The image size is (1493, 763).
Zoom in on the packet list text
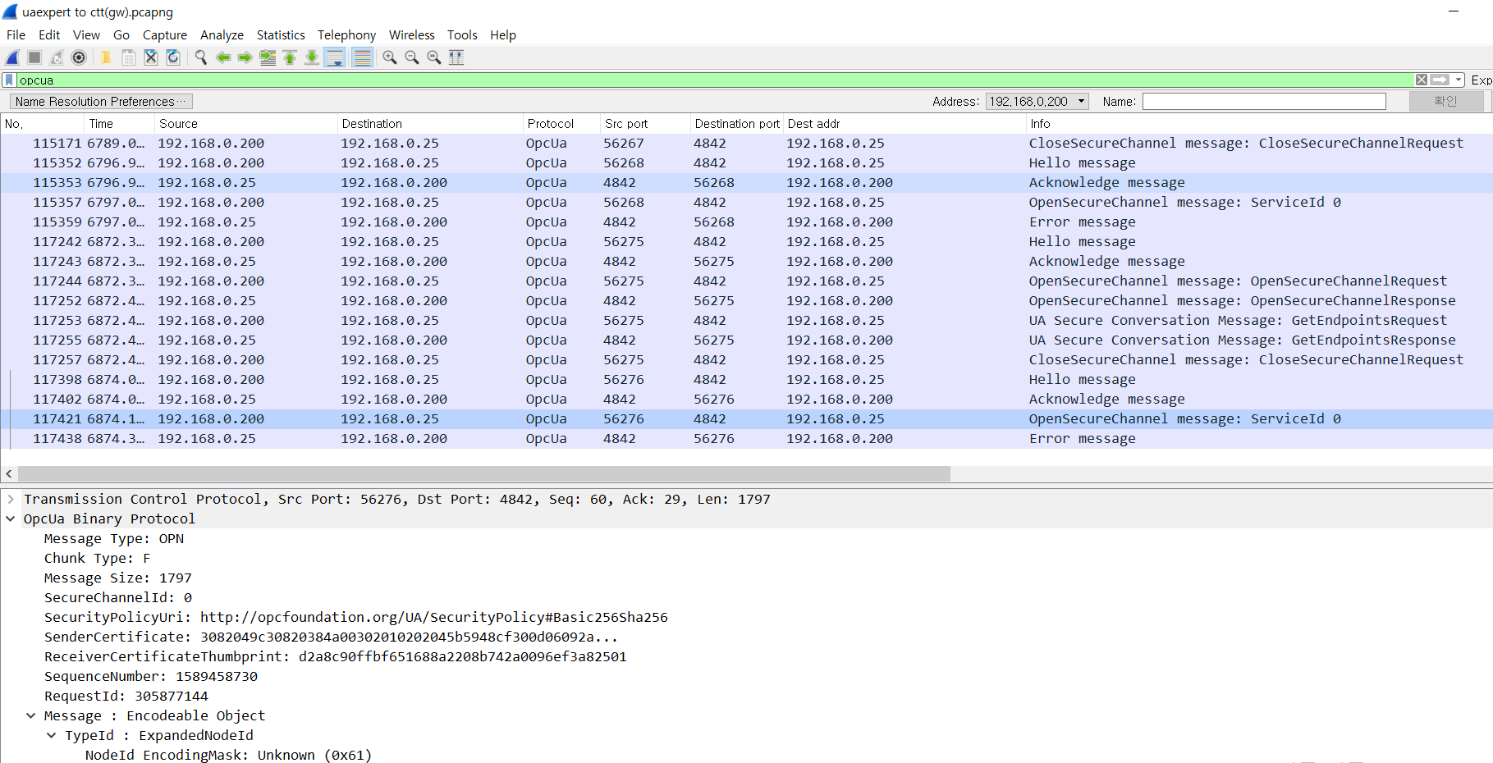click(389, 57)
